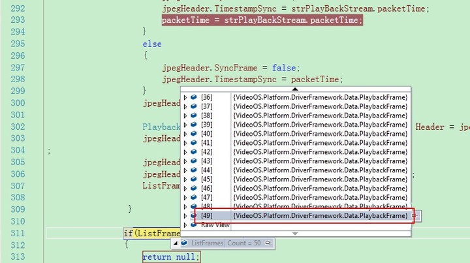The height and width of the screenshot is (263, 470).
Task: Click the object icon beside item [44]
Action: 193,170
